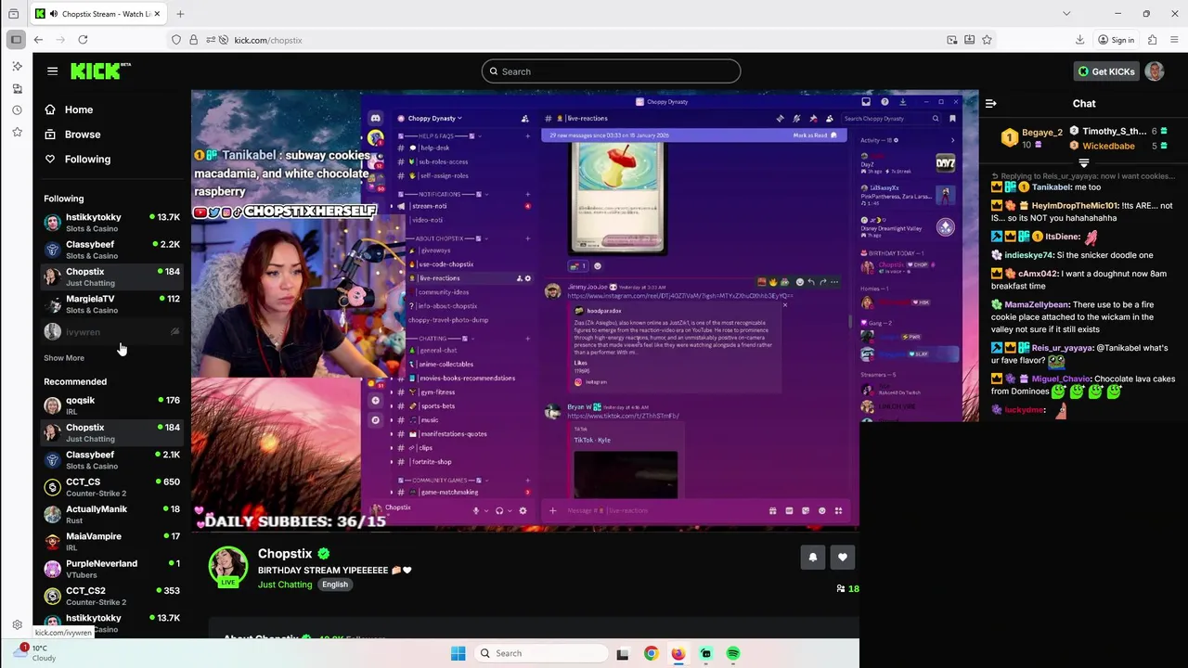Open the Windows Start menu

[x=458, y=653]
